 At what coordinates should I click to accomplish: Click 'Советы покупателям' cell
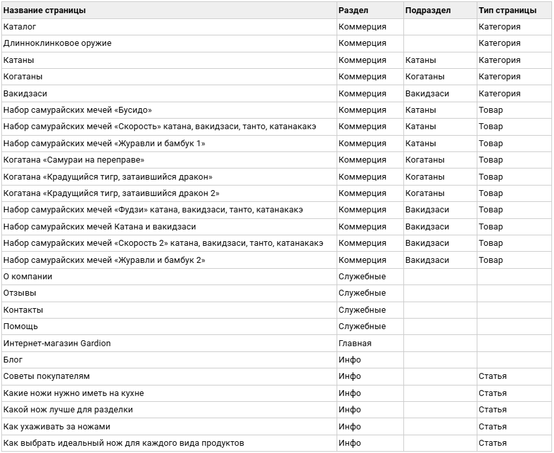[x=169, y=376]
